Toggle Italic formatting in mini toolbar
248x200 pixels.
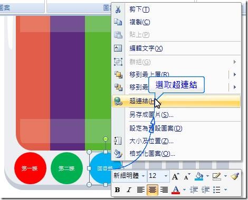(129, 189)
